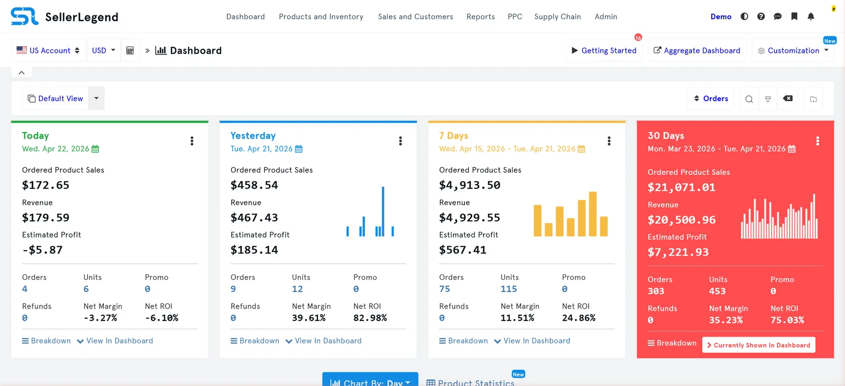Click Default View button
The image size is (845, 386).
point(55,98)
